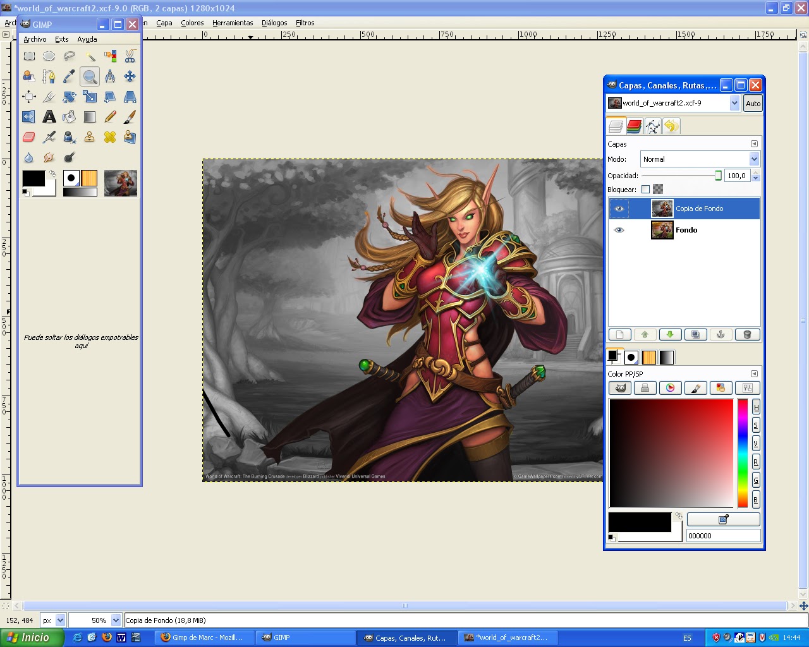
Task: Select the Select by Color tool
Action: [x=110, y=56]
